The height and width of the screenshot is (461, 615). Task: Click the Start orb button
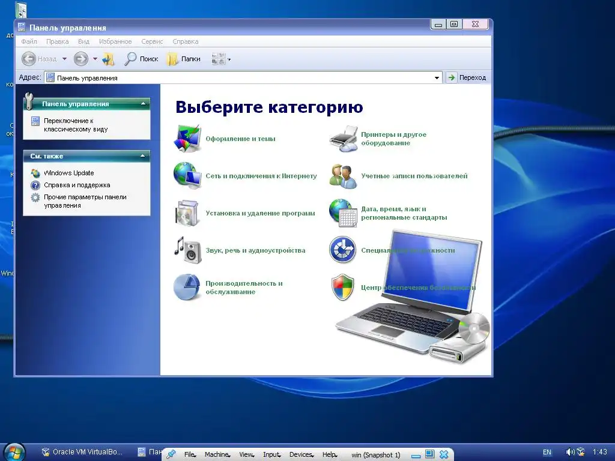[x=14, y=453]
